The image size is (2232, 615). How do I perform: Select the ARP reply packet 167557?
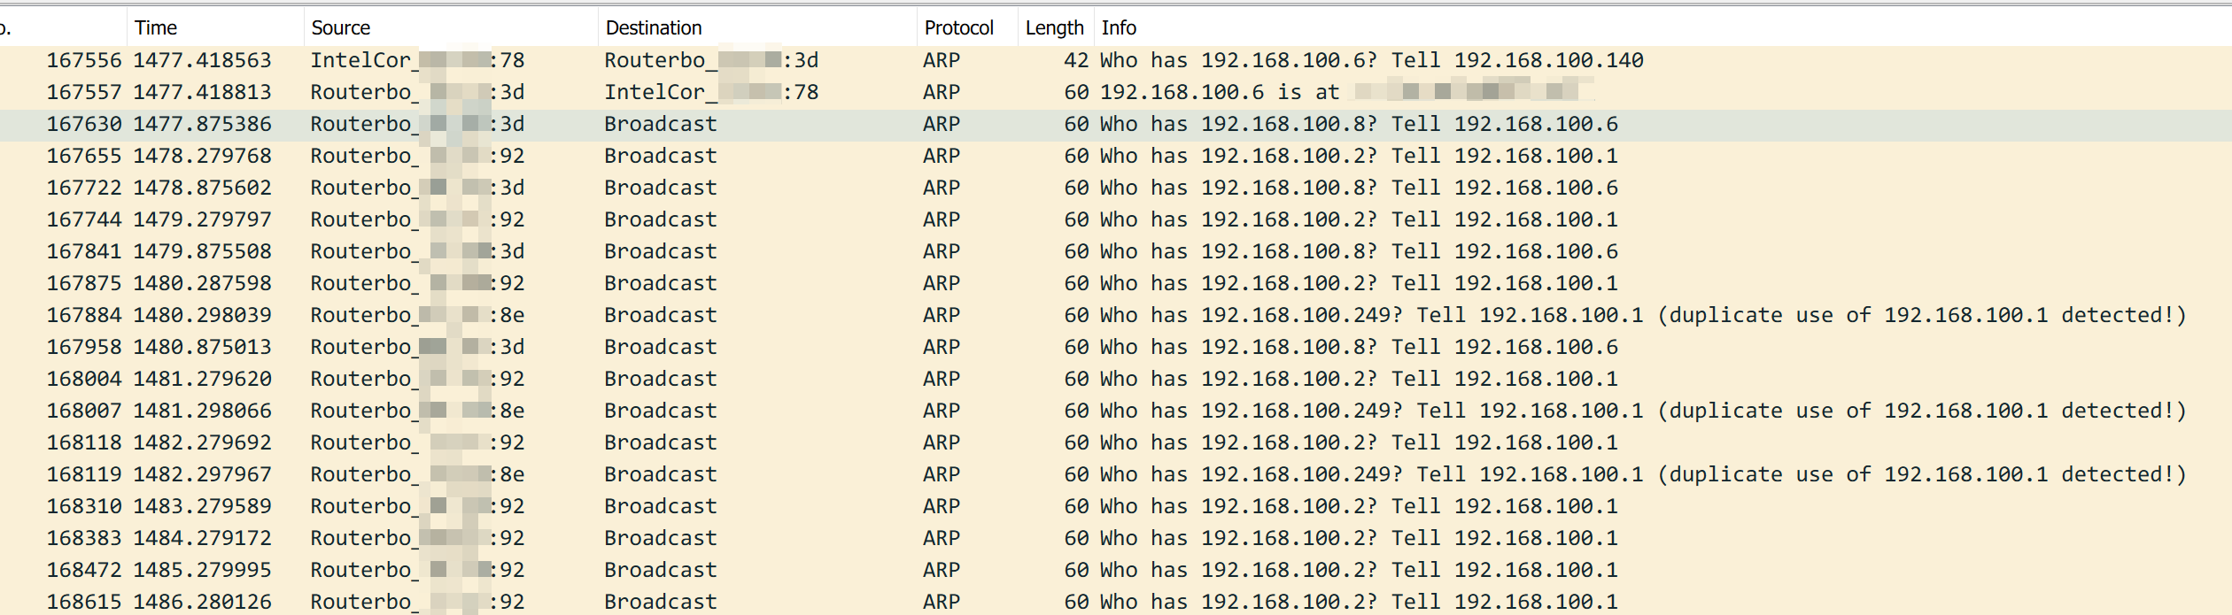click(x=84, y=92)
